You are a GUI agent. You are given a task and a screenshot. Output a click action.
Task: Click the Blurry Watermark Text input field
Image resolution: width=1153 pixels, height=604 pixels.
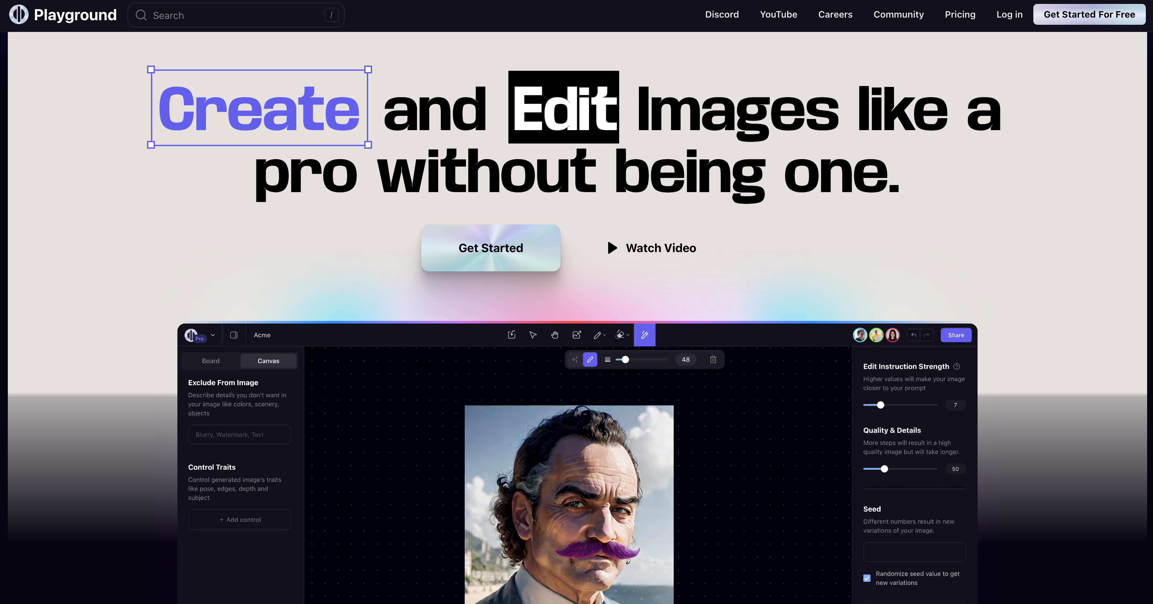[x=239, y=434]
